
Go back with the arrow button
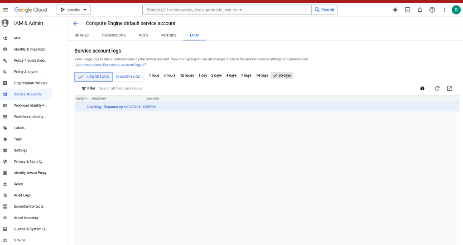[x=76, y=24]
